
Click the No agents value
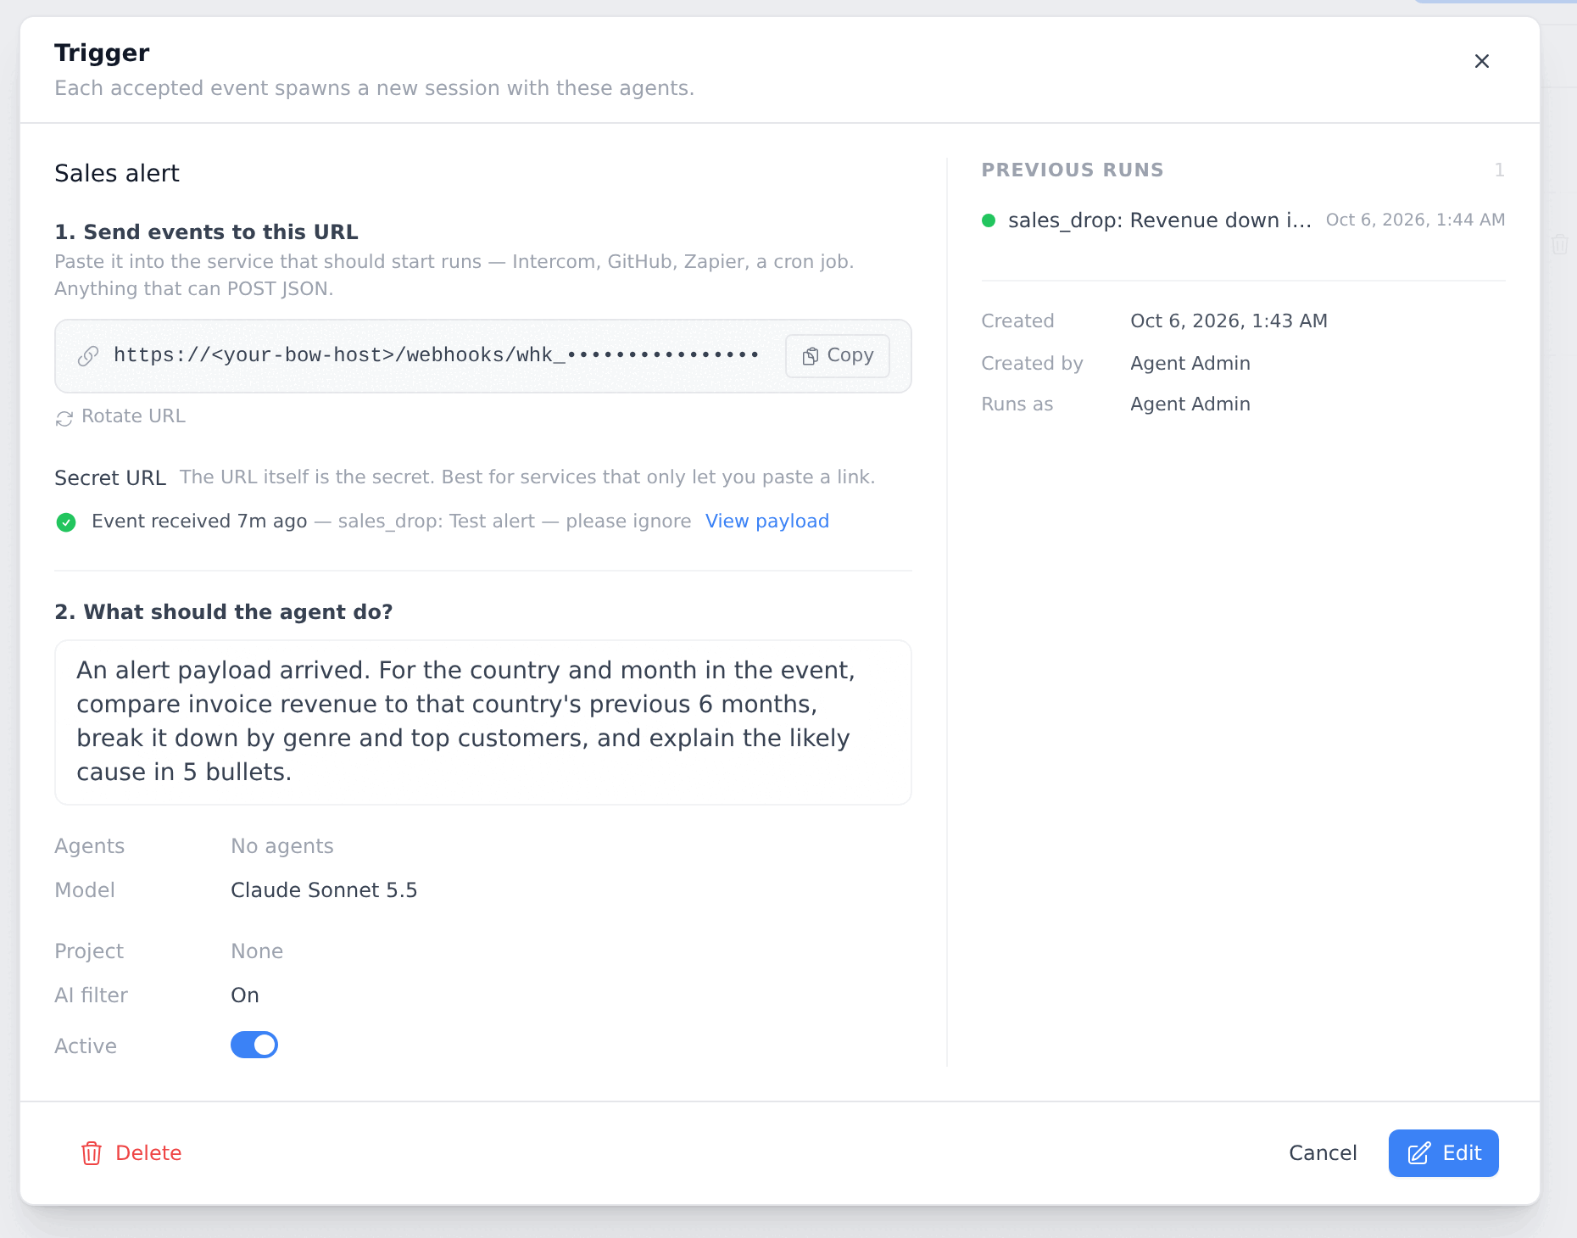pyautogui.click(x=282, y=846)
